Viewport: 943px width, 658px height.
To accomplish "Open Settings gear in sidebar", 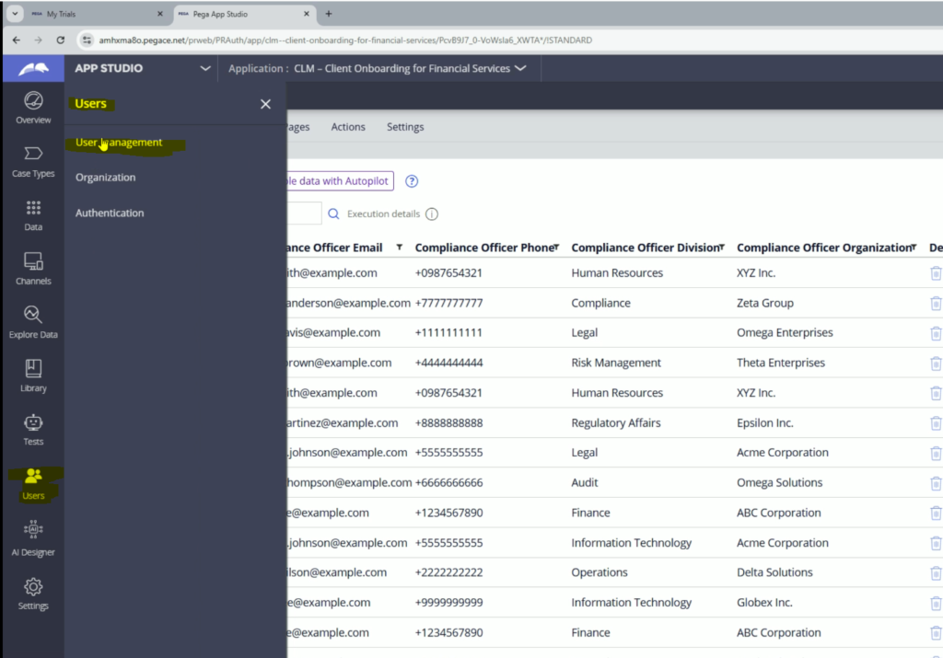I will 33,593.
